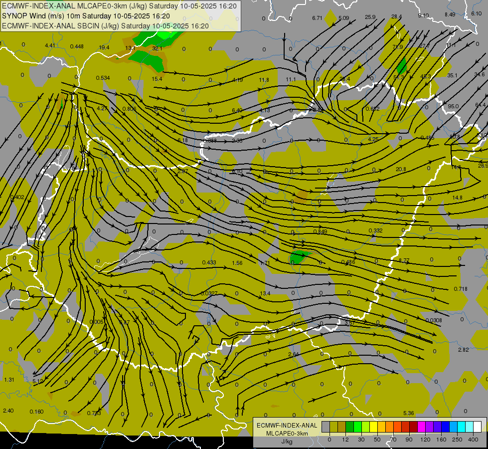Viewport: 488px width, 449px height.
Task: Select the SYNOP Wind 10m header line
Action: pos(86,16)
